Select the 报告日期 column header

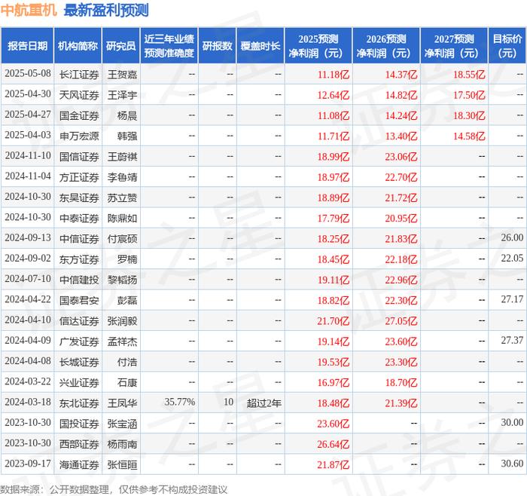point(27,46)
